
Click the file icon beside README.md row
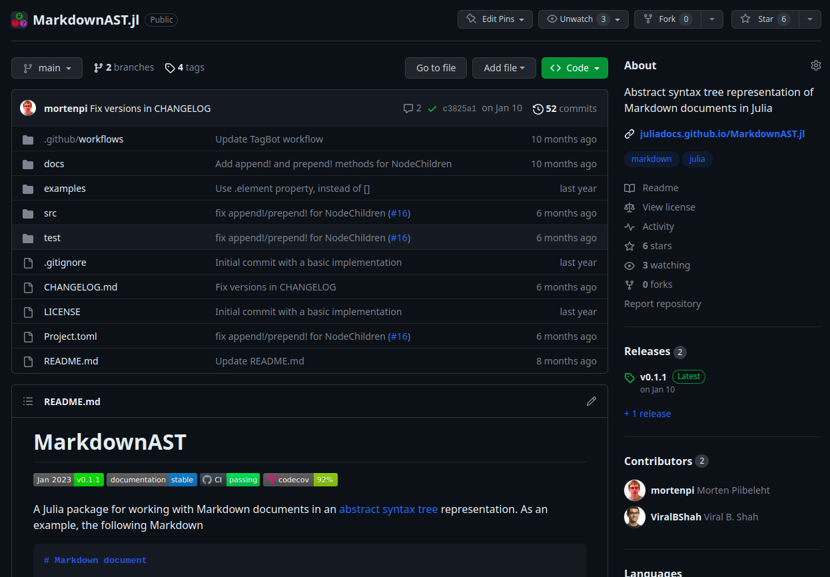click(28, 361)
